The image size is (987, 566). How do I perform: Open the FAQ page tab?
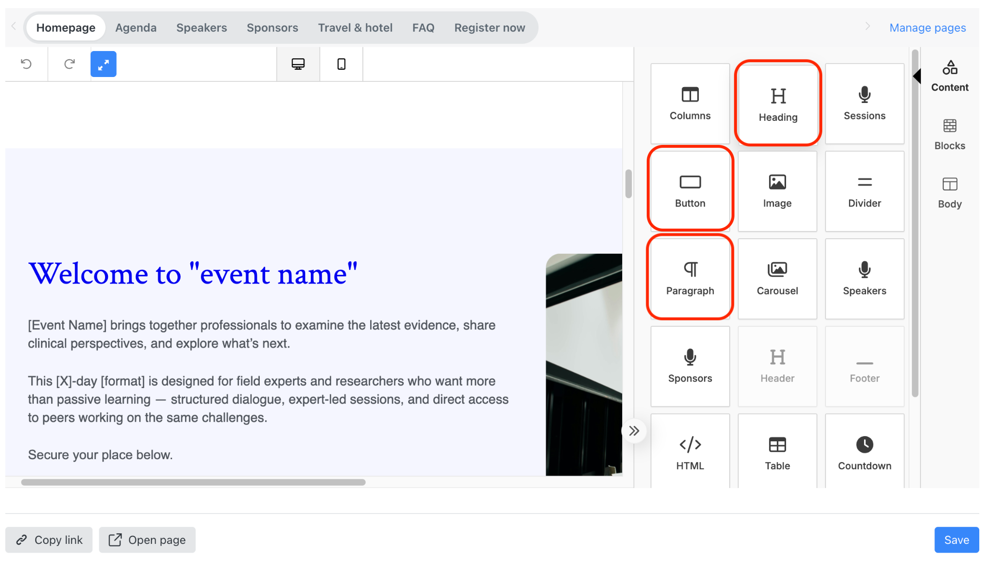coord(423,28)
